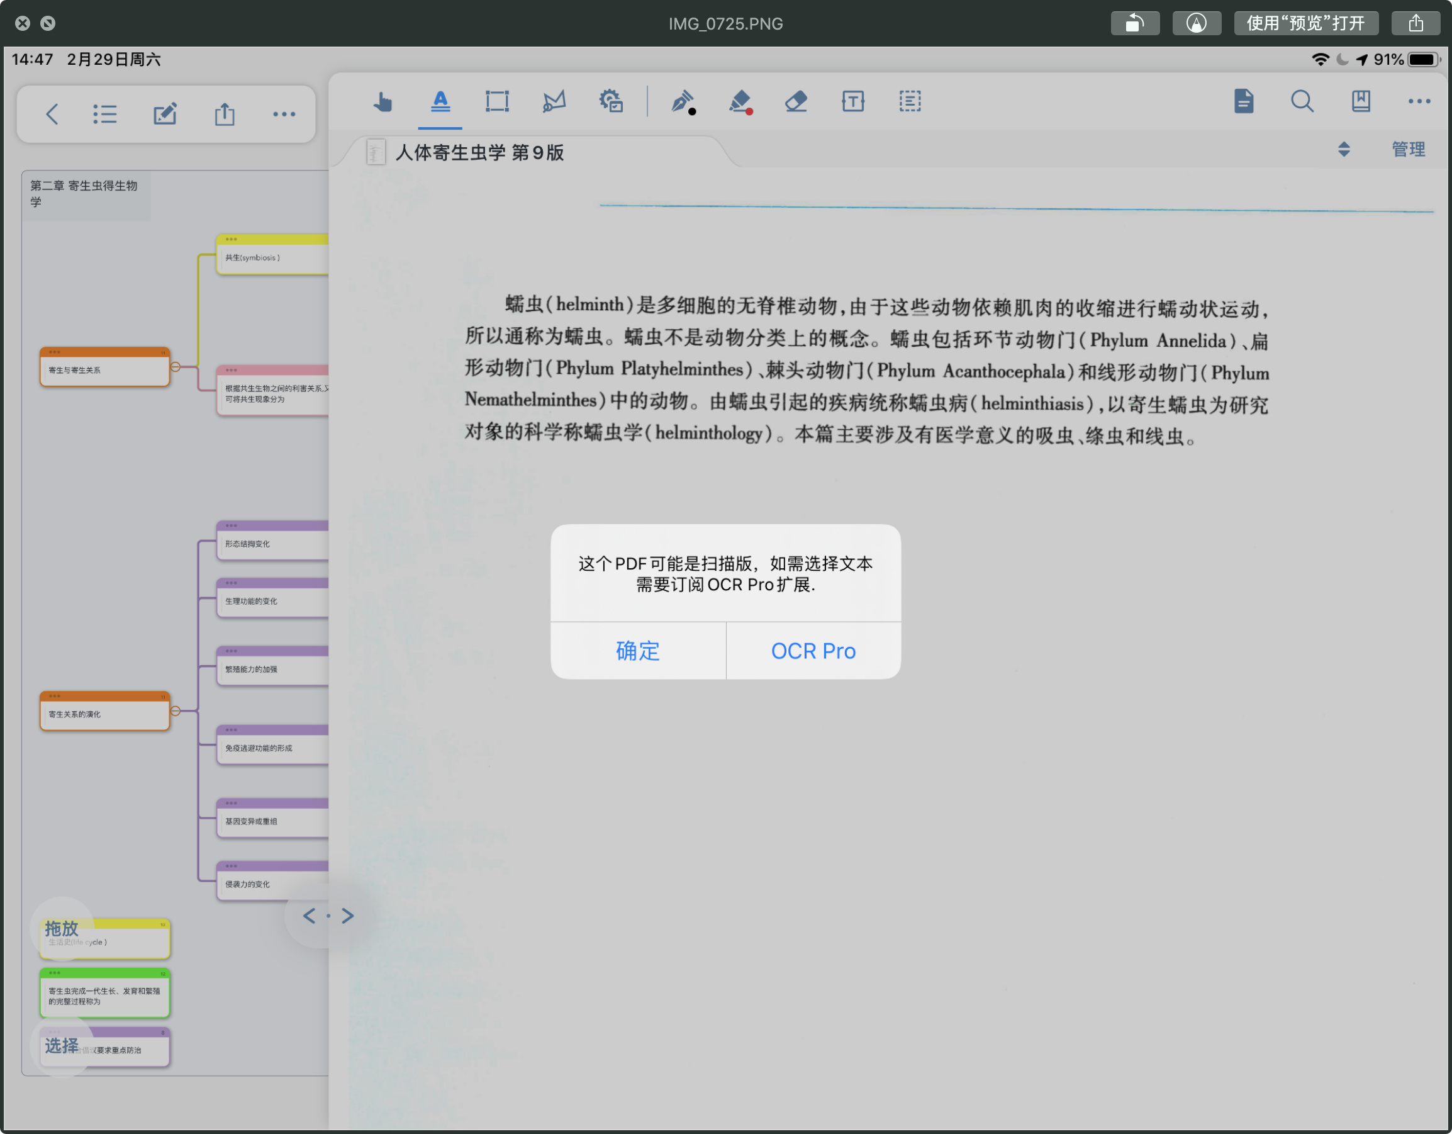1452x1134 pixels.
Task: Click the close button in title bar
Action: [x=23, y=23]
